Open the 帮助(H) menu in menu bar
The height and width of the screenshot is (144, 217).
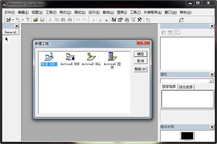point(185,12)
